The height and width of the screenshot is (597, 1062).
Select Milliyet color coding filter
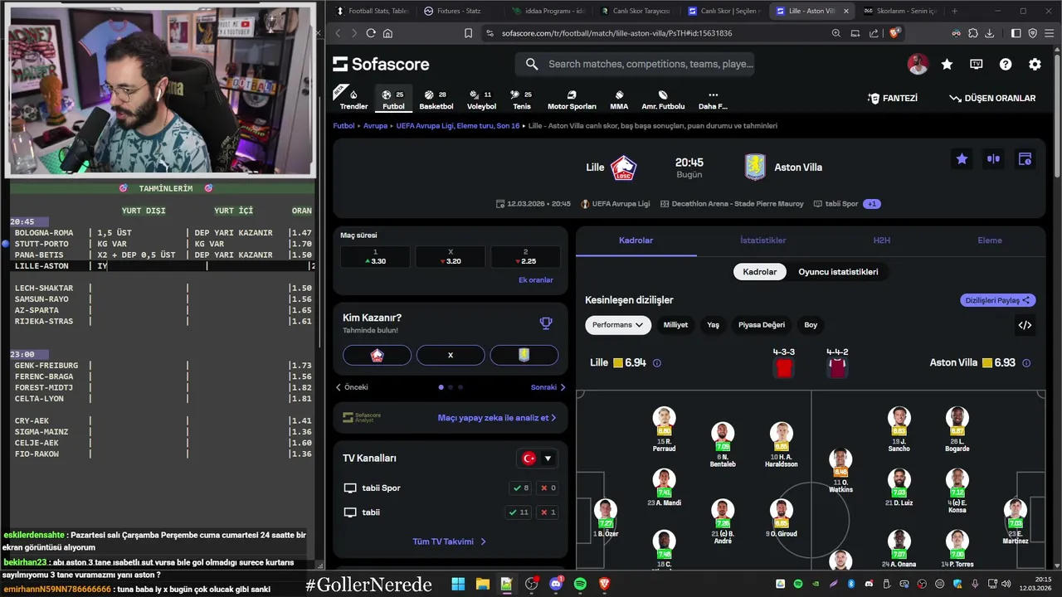click(675, 325)
